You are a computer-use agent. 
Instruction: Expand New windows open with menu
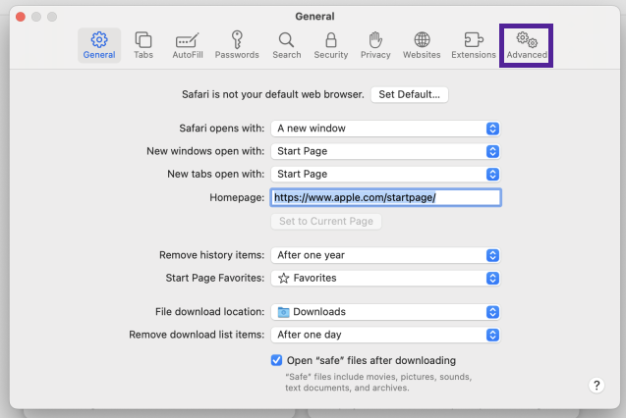(x=385, y=151)
